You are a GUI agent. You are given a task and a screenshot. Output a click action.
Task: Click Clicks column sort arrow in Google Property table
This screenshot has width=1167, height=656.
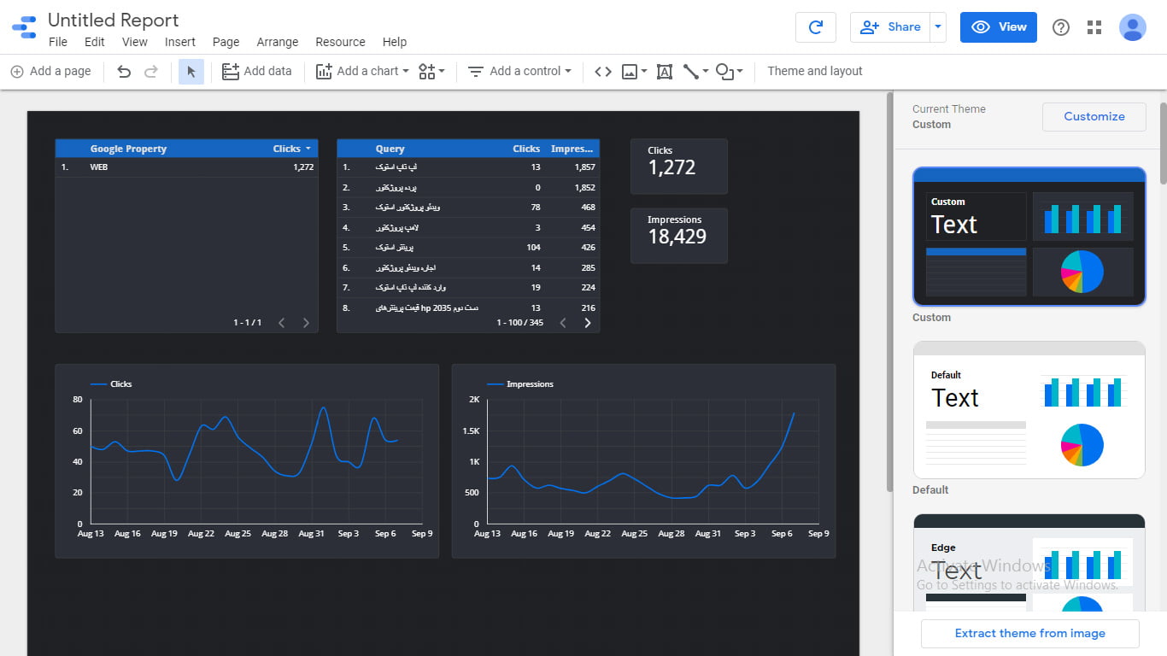coord(308,149)
